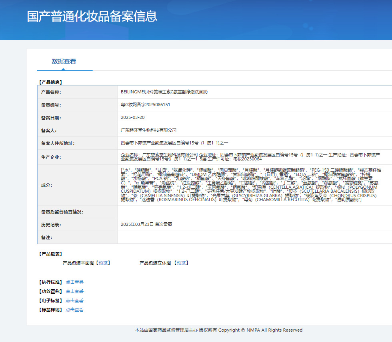Click the NMPA copyright footer text

pos(218,330)
